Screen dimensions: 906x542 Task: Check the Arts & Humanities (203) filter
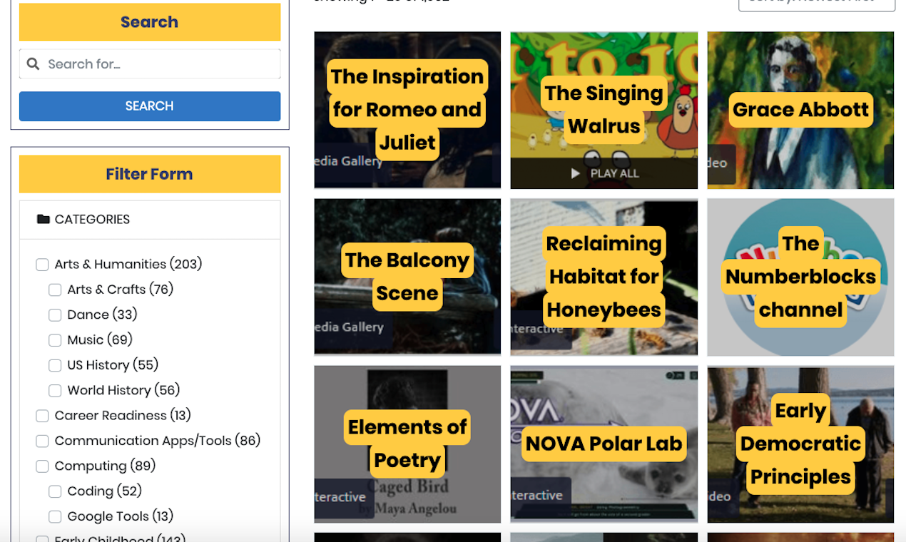coord(42,264)
